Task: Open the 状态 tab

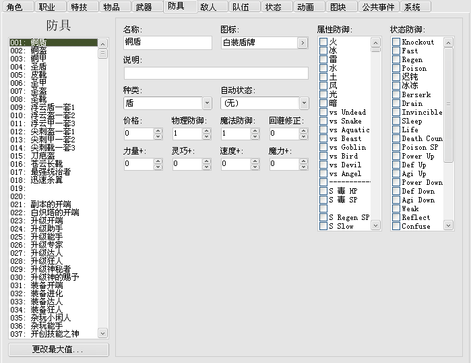Action: [277, 7]
